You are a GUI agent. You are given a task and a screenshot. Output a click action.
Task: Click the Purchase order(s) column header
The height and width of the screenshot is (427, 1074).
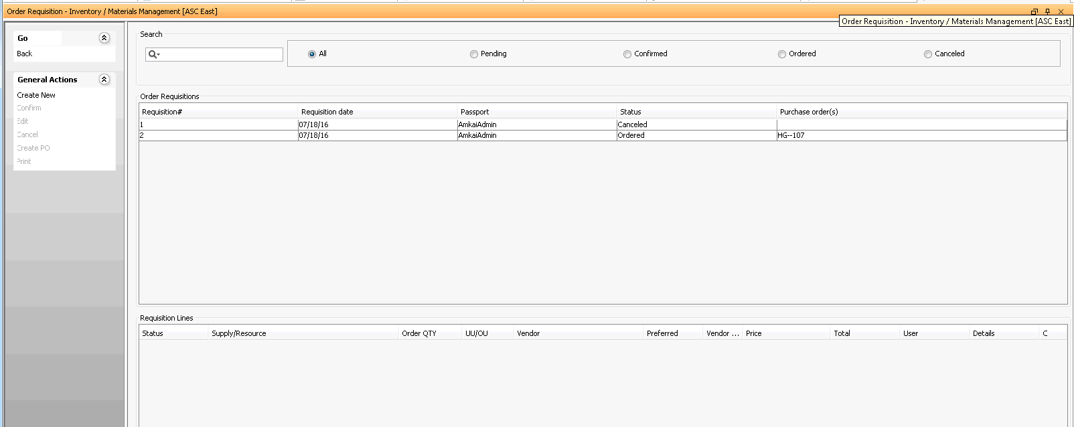[x=808, y=112]
